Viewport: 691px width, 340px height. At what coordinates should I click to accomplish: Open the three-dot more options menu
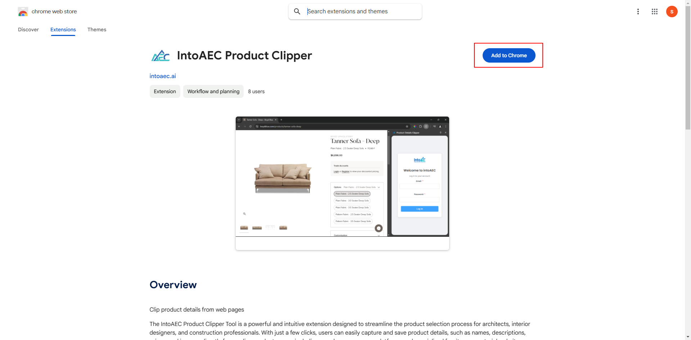click(x=638, y=12)
